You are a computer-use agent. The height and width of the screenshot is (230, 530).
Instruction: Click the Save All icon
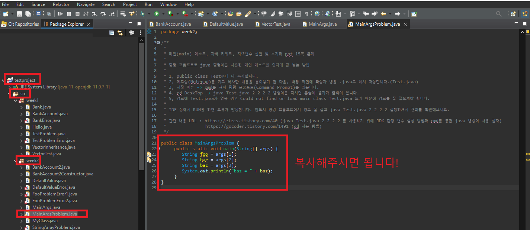28,14
